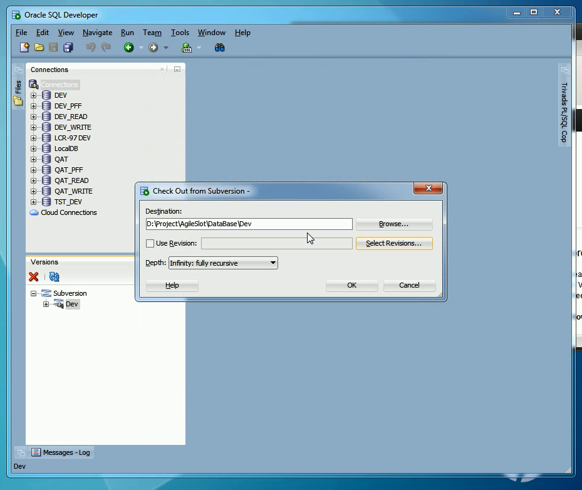Open the Files side tab folder icon
This screenshot has height=490, width=582.
[18, 101]
